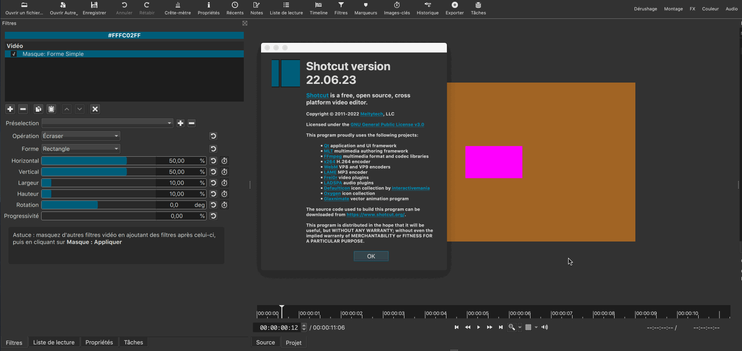Viewport: 742px width, 351px height.
Task: Open the Opération dropdown showing Écraser
Action: point(81,136)
